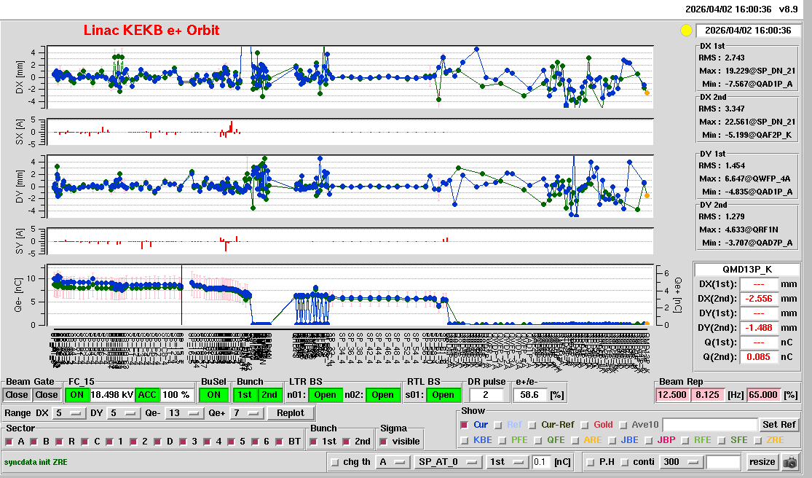The image size is (812, 478).
Task: Click the FC_15 ON indicator
Action: 76,395
